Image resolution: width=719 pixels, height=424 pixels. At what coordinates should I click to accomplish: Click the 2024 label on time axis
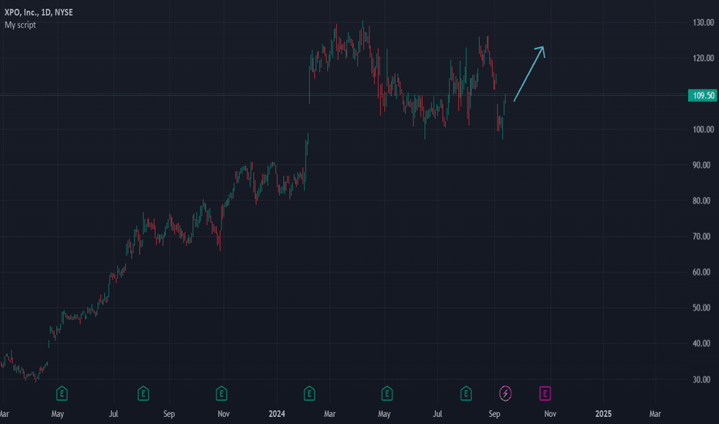277,414
